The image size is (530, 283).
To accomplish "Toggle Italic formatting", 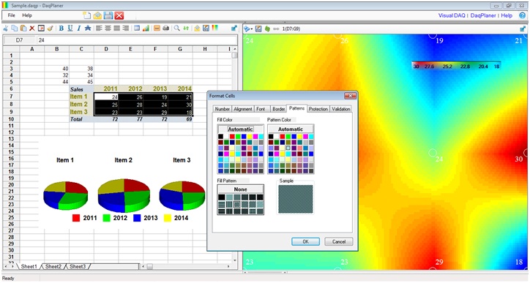I will [79, 29].
